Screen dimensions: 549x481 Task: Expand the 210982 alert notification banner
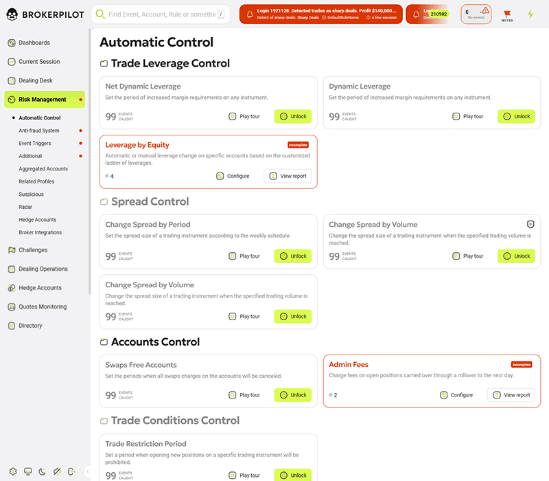438,13
